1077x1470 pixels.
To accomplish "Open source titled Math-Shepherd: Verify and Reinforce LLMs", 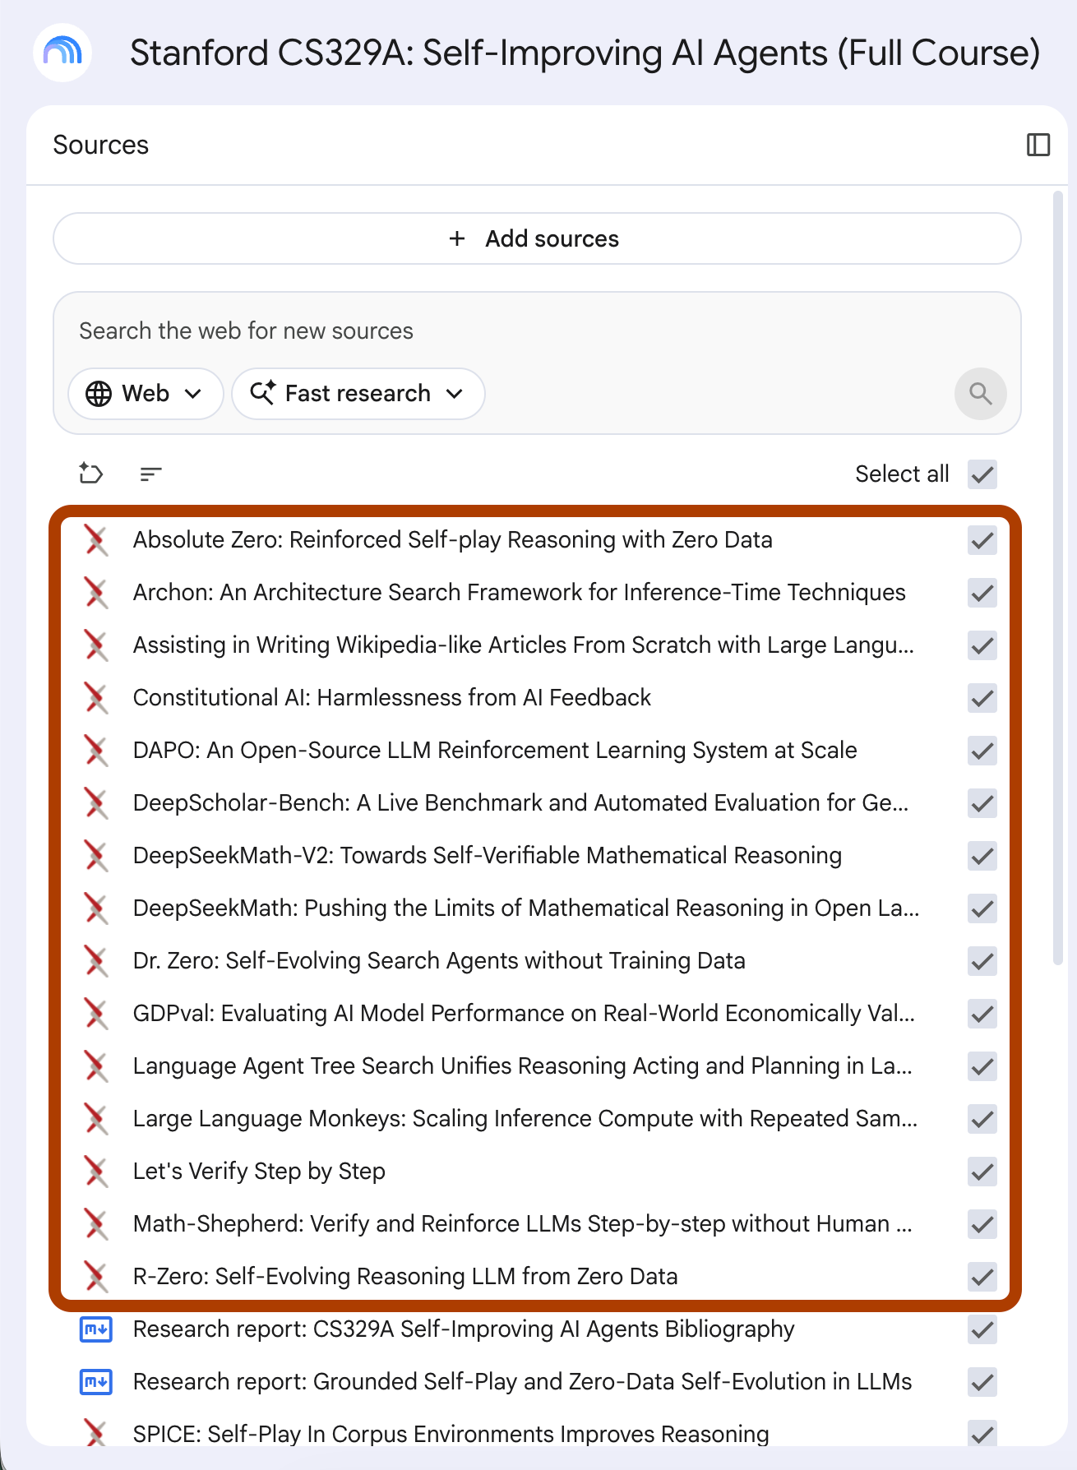I will click(523, 1224).
